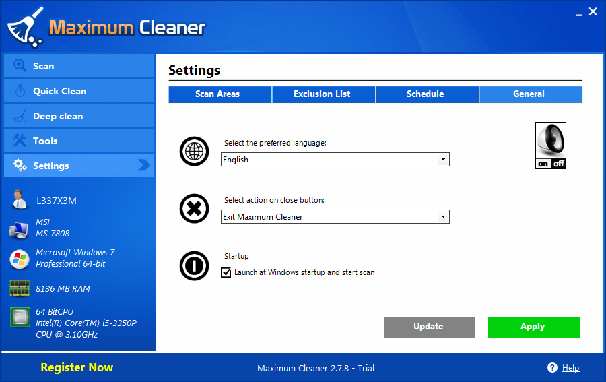Open the Quick Clean section

[79, 91]
